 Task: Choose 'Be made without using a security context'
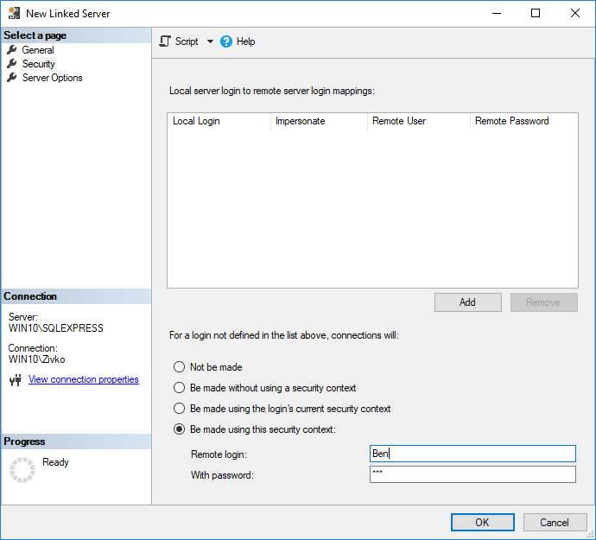point(180,388)
